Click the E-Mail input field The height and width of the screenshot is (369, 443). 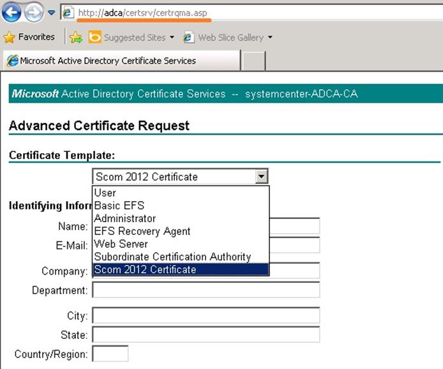[295, 245]
